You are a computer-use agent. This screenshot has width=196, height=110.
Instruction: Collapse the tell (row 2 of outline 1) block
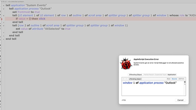(x=3, y=26)
